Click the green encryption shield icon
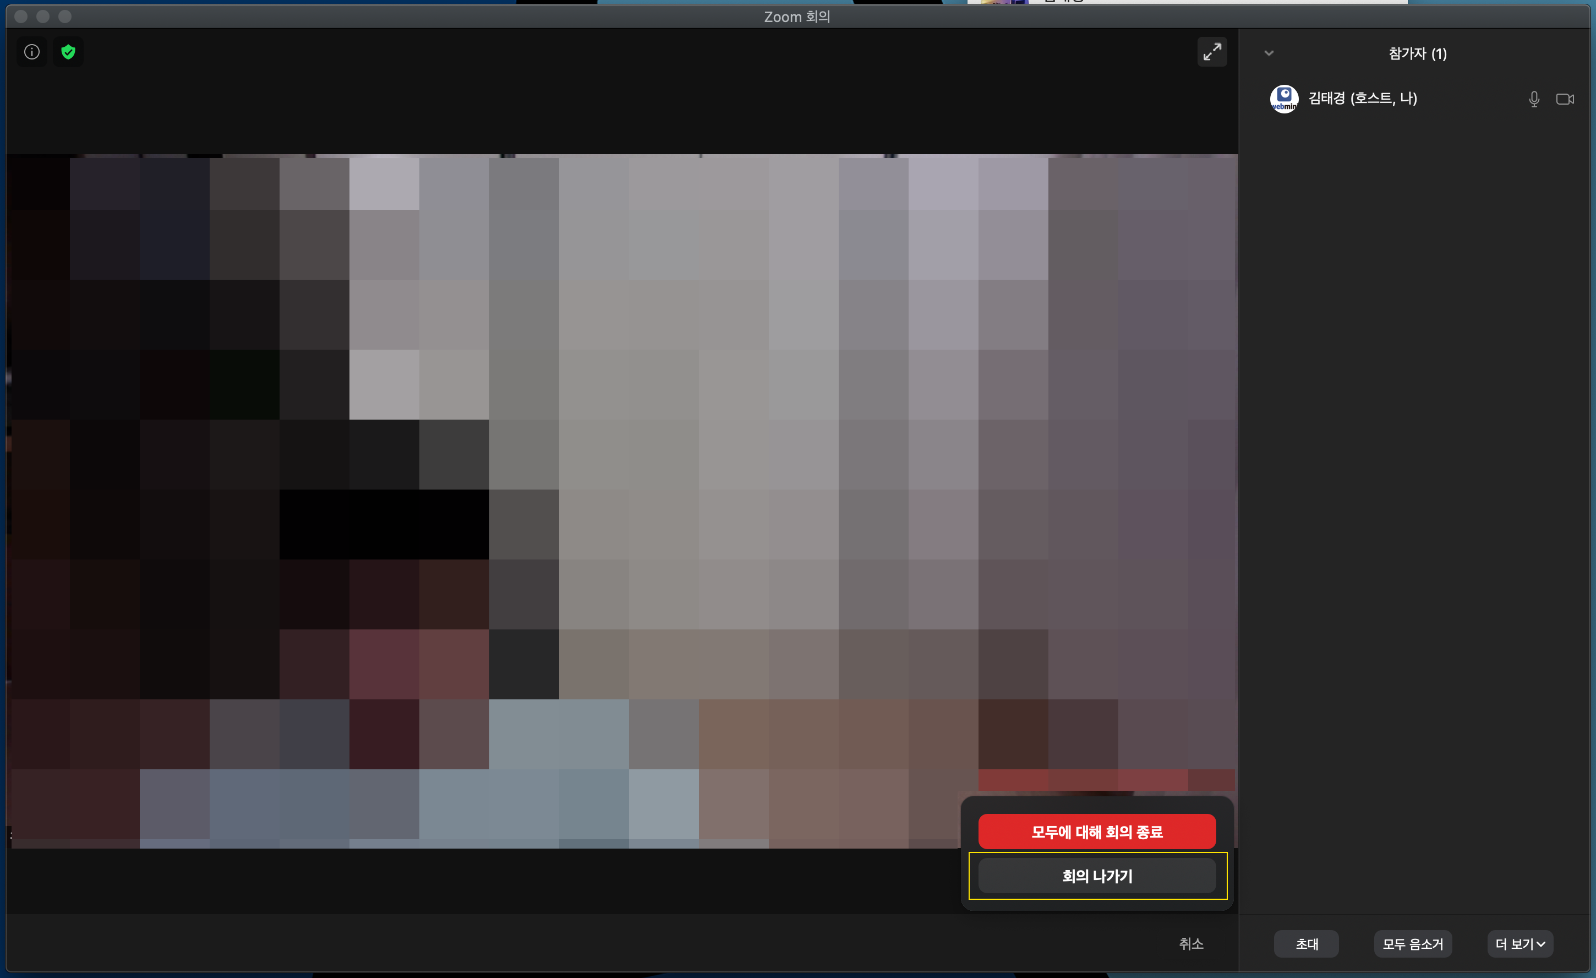The width and height of the screenshot is (1596, 978). click(68, 52)
